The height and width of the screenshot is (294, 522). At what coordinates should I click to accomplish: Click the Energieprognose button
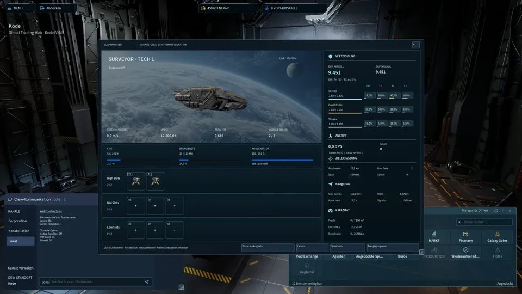click(x=393, y=247)
